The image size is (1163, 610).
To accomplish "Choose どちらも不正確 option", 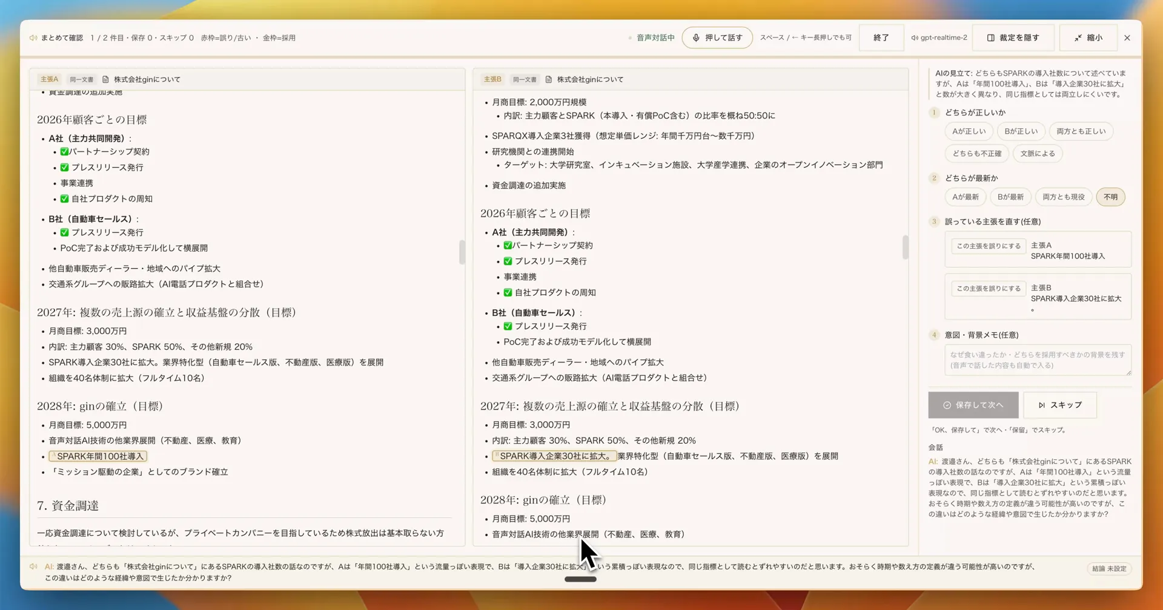I will 976,154.
